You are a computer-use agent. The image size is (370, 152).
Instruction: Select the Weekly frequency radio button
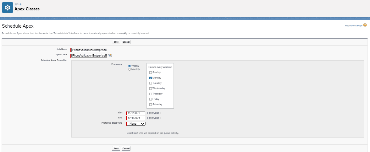[130, 66]
